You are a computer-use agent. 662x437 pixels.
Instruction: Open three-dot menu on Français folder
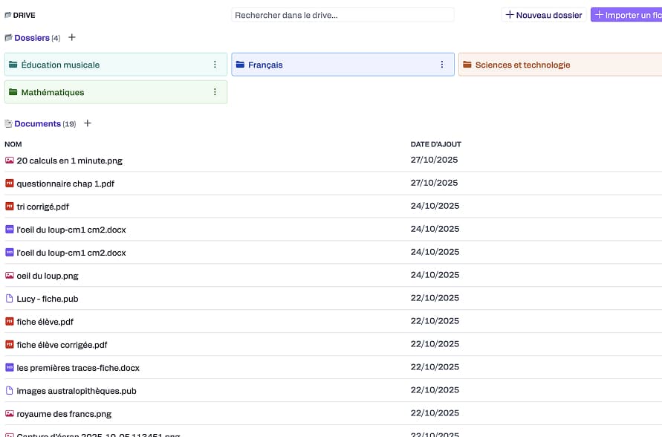coord(442,65)
